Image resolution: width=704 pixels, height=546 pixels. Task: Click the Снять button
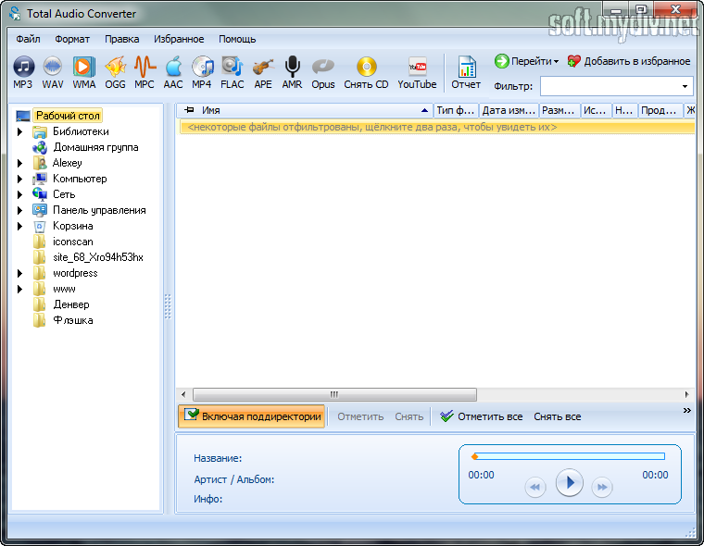click(409, 416)
